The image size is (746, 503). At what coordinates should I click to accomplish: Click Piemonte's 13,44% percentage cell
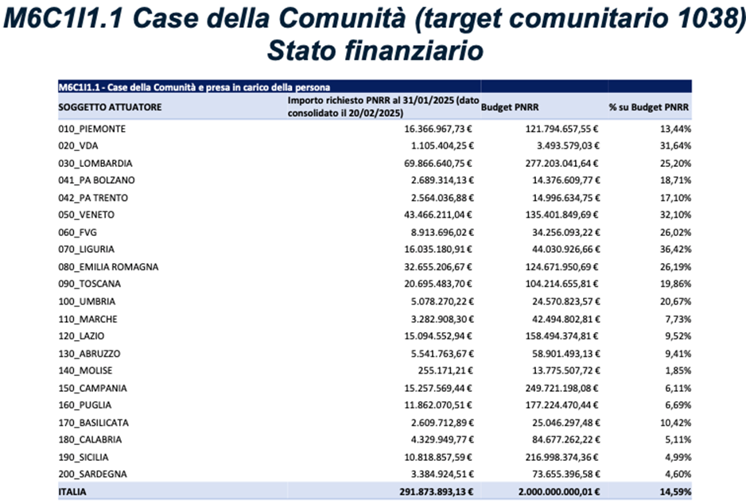677,127
